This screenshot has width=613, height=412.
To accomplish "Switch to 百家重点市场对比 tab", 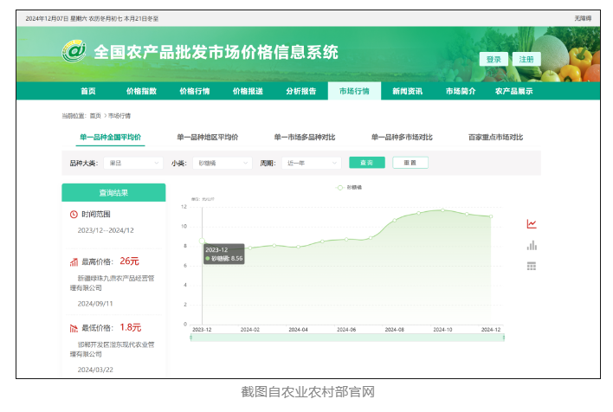I will [x=495, y=138].
